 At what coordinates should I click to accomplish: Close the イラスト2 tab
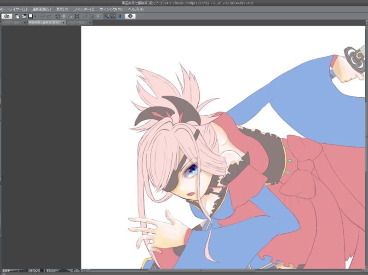[25, 22]
